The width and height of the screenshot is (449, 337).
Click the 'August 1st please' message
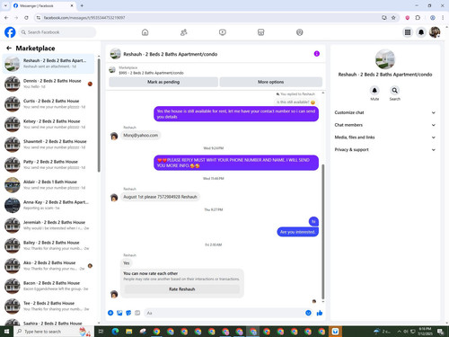160,197
